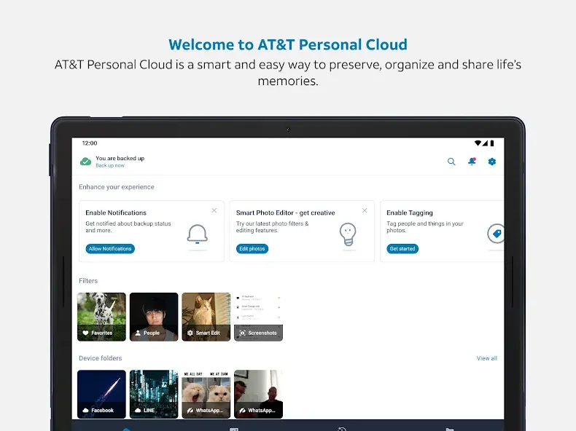Open the Smart Edit filter thumbnail
Viewport: 576px width, 431px height.
pos(206,317)
